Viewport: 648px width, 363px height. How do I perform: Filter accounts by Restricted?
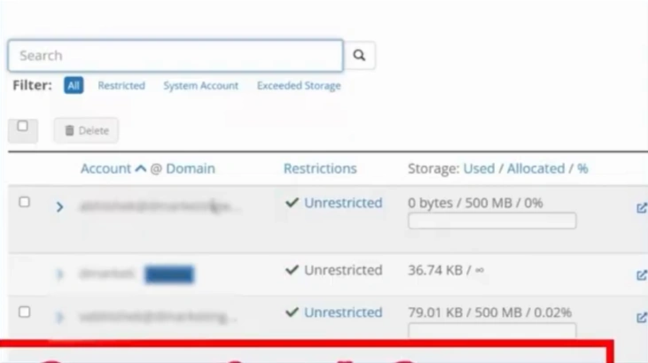coord(121,86)
